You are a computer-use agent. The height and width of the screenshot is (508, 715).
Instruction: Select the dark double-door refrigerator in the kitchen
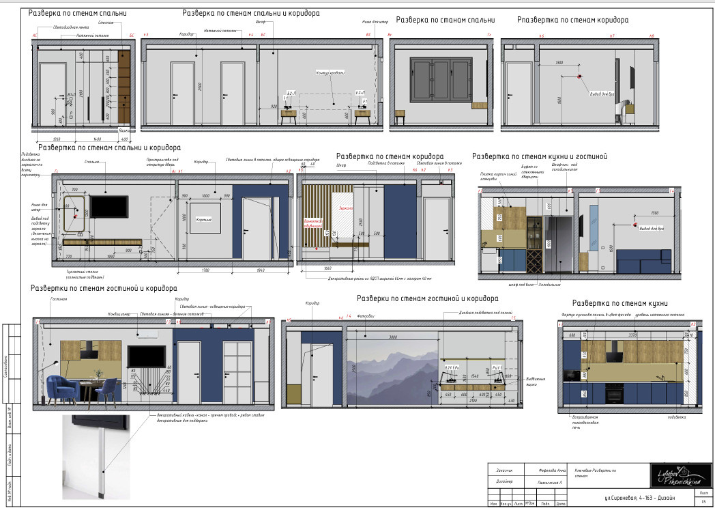[557, 243]
